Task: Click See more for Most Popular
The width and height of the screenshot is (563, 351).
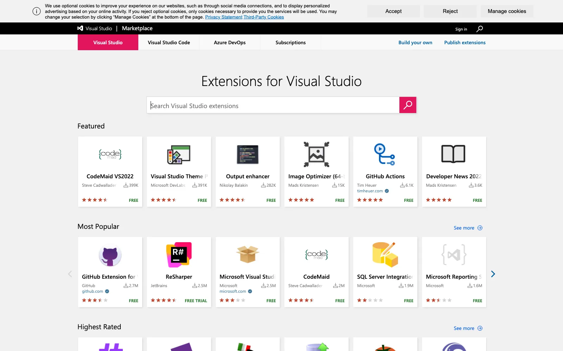Action: tap(464, 228)
